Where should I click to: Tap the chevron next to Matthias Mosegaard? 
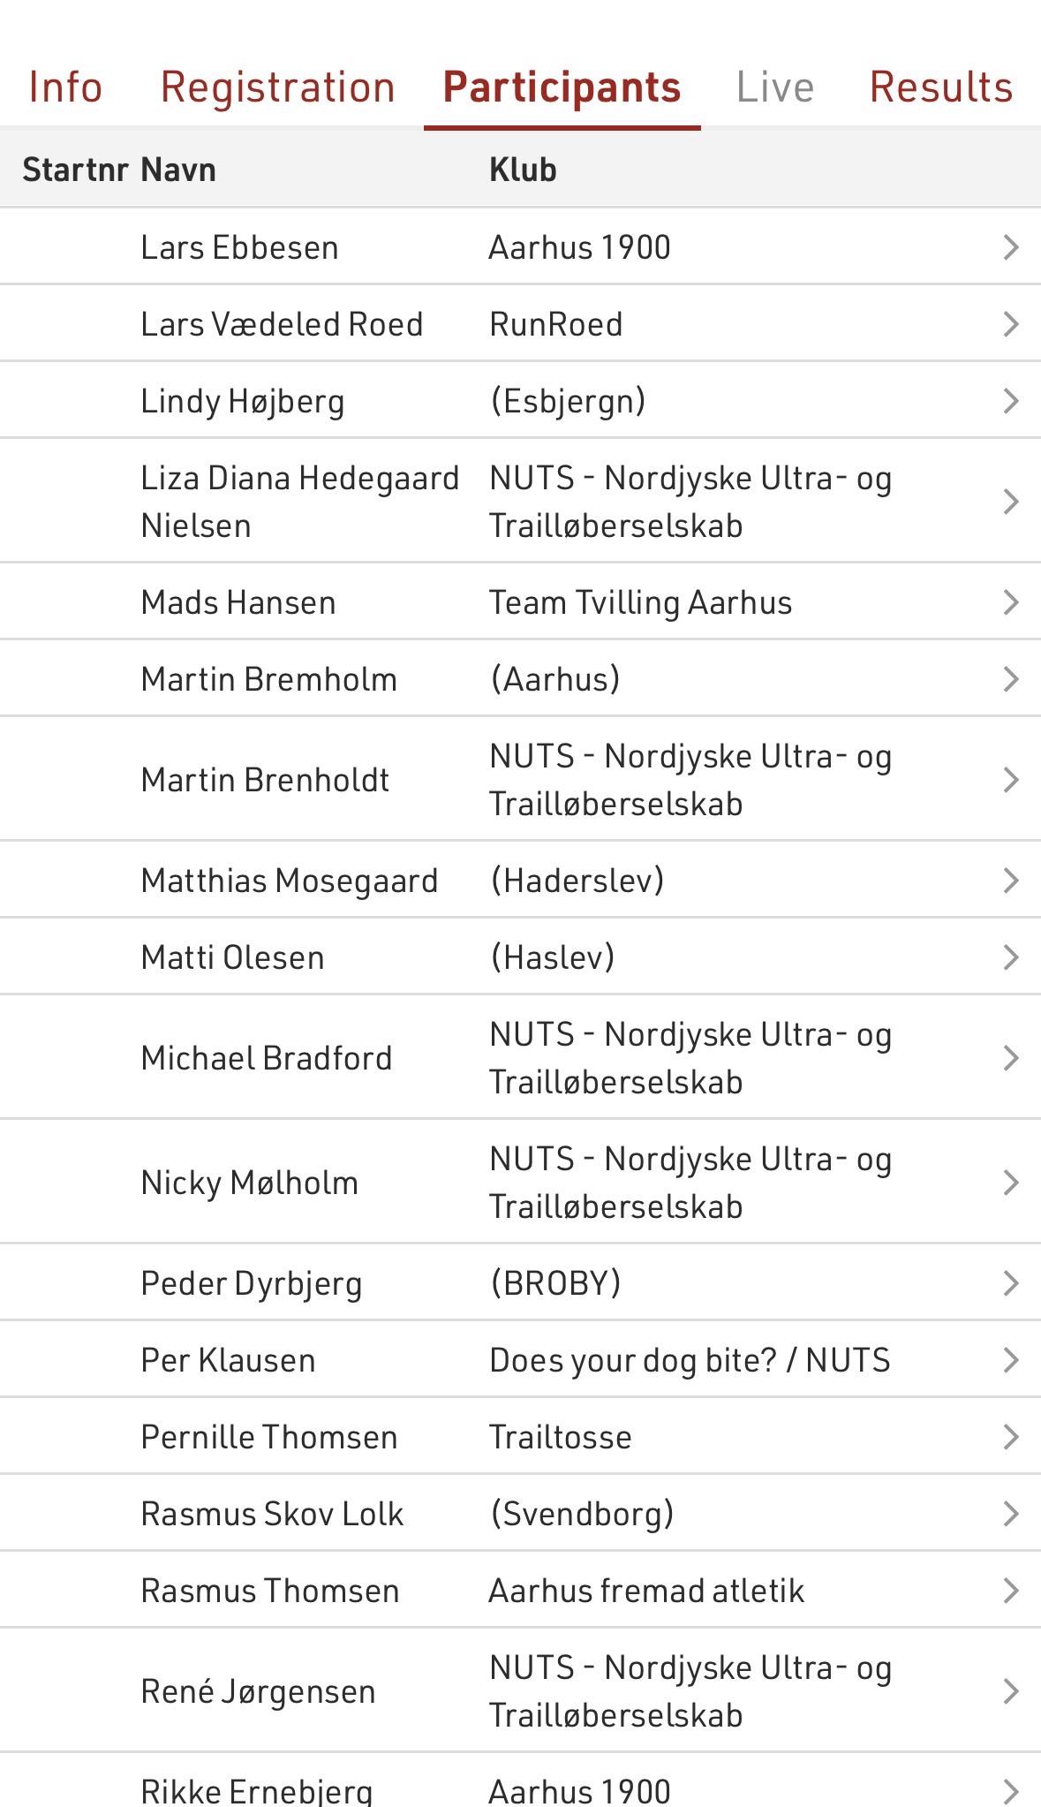click(1012, 881)
